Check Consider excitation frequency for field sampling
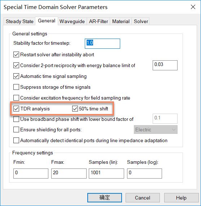Image resolution: width=201 pixels, height=206 pixels. click(16, 98)
